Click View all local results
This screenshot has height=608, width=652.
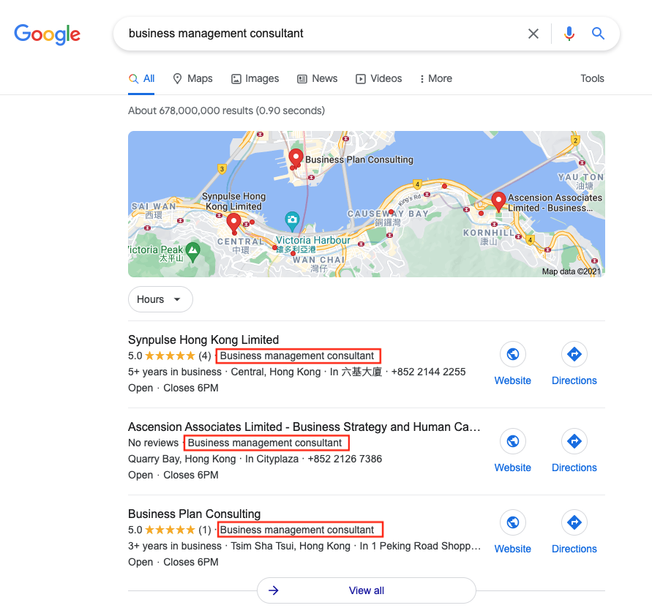[366, 590]
